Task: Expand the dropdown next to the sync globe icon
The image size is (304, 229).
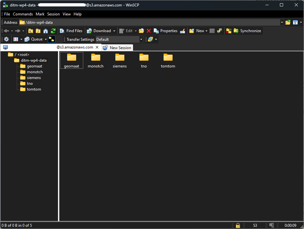Action: [156, 39]
